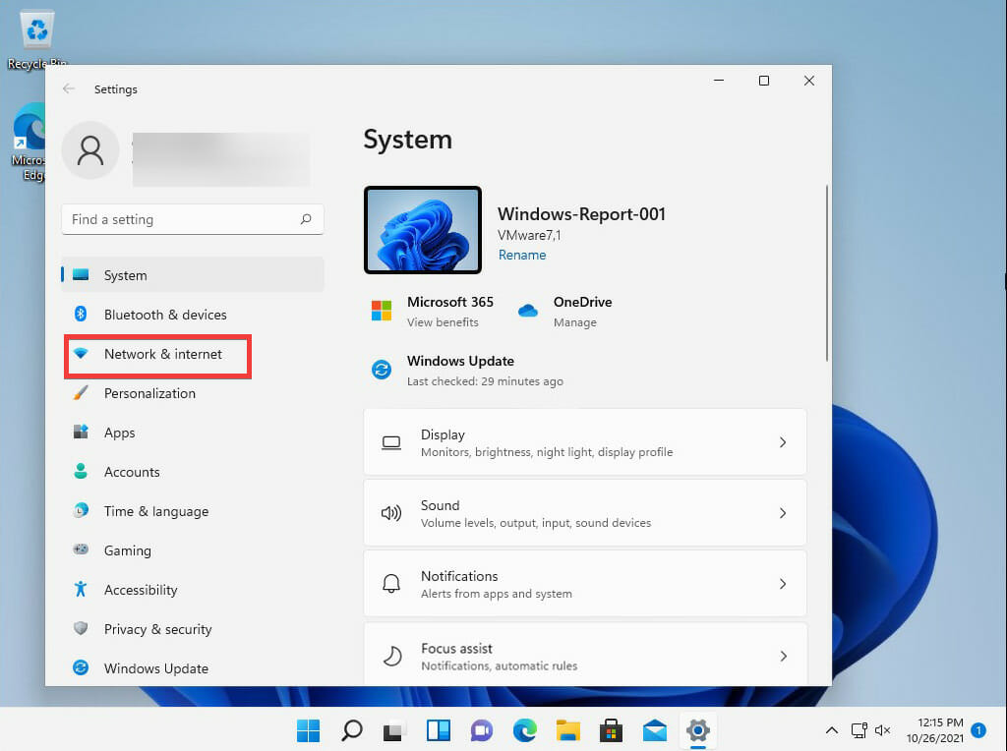Open the Gaming controller icon
1007x751 pixels.
[82, 550]
